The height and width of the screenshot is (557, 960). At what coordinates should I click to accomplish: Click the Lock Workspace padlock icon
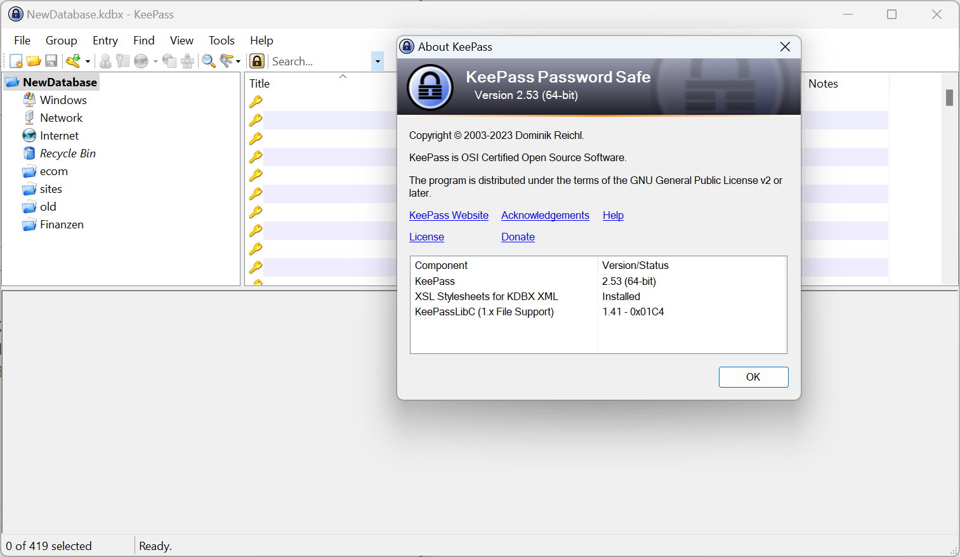[257, 61]
